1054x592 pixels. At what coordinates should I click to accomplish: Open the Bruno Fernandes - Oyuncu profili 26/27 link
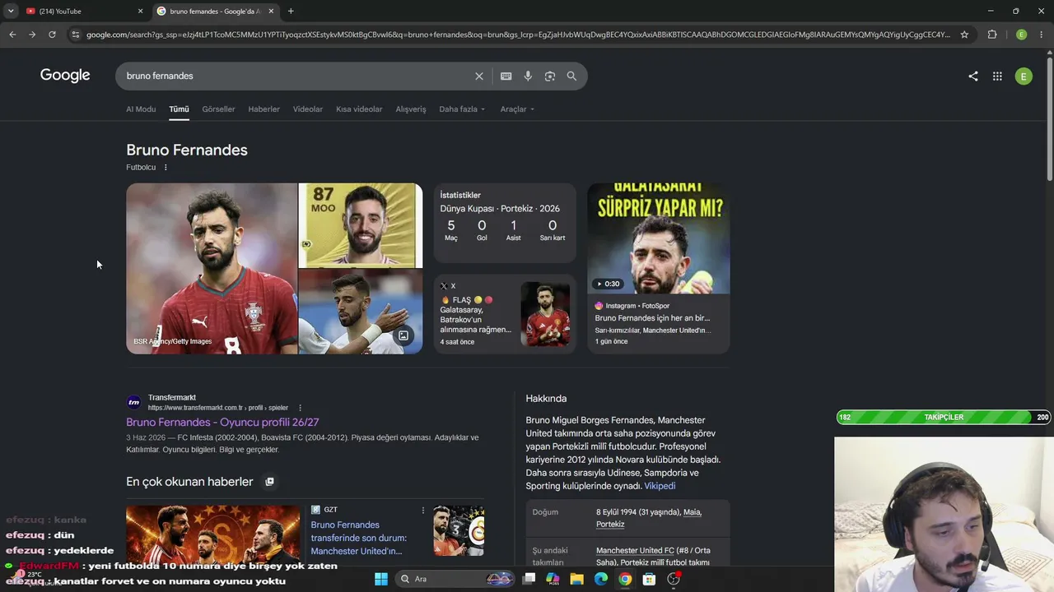222,422
